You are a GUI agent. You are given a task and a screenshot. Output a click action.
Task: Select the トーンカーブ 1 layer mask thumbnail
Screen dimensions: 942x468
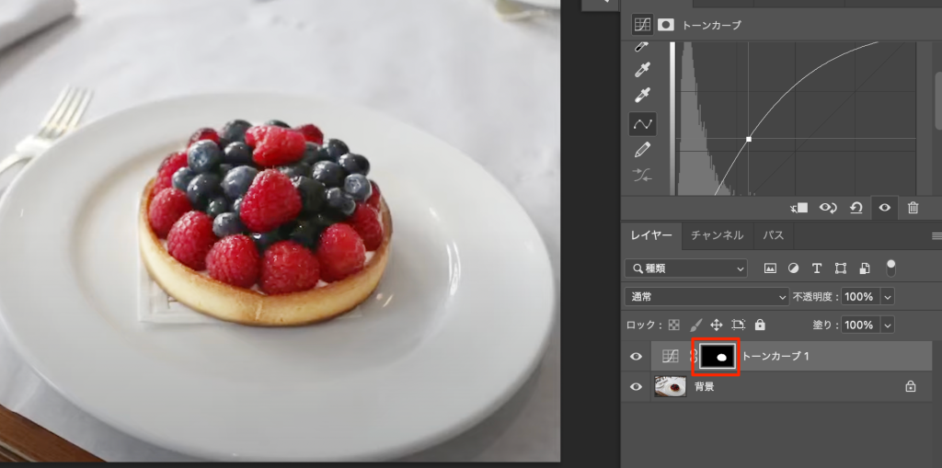tap(716, 357)
